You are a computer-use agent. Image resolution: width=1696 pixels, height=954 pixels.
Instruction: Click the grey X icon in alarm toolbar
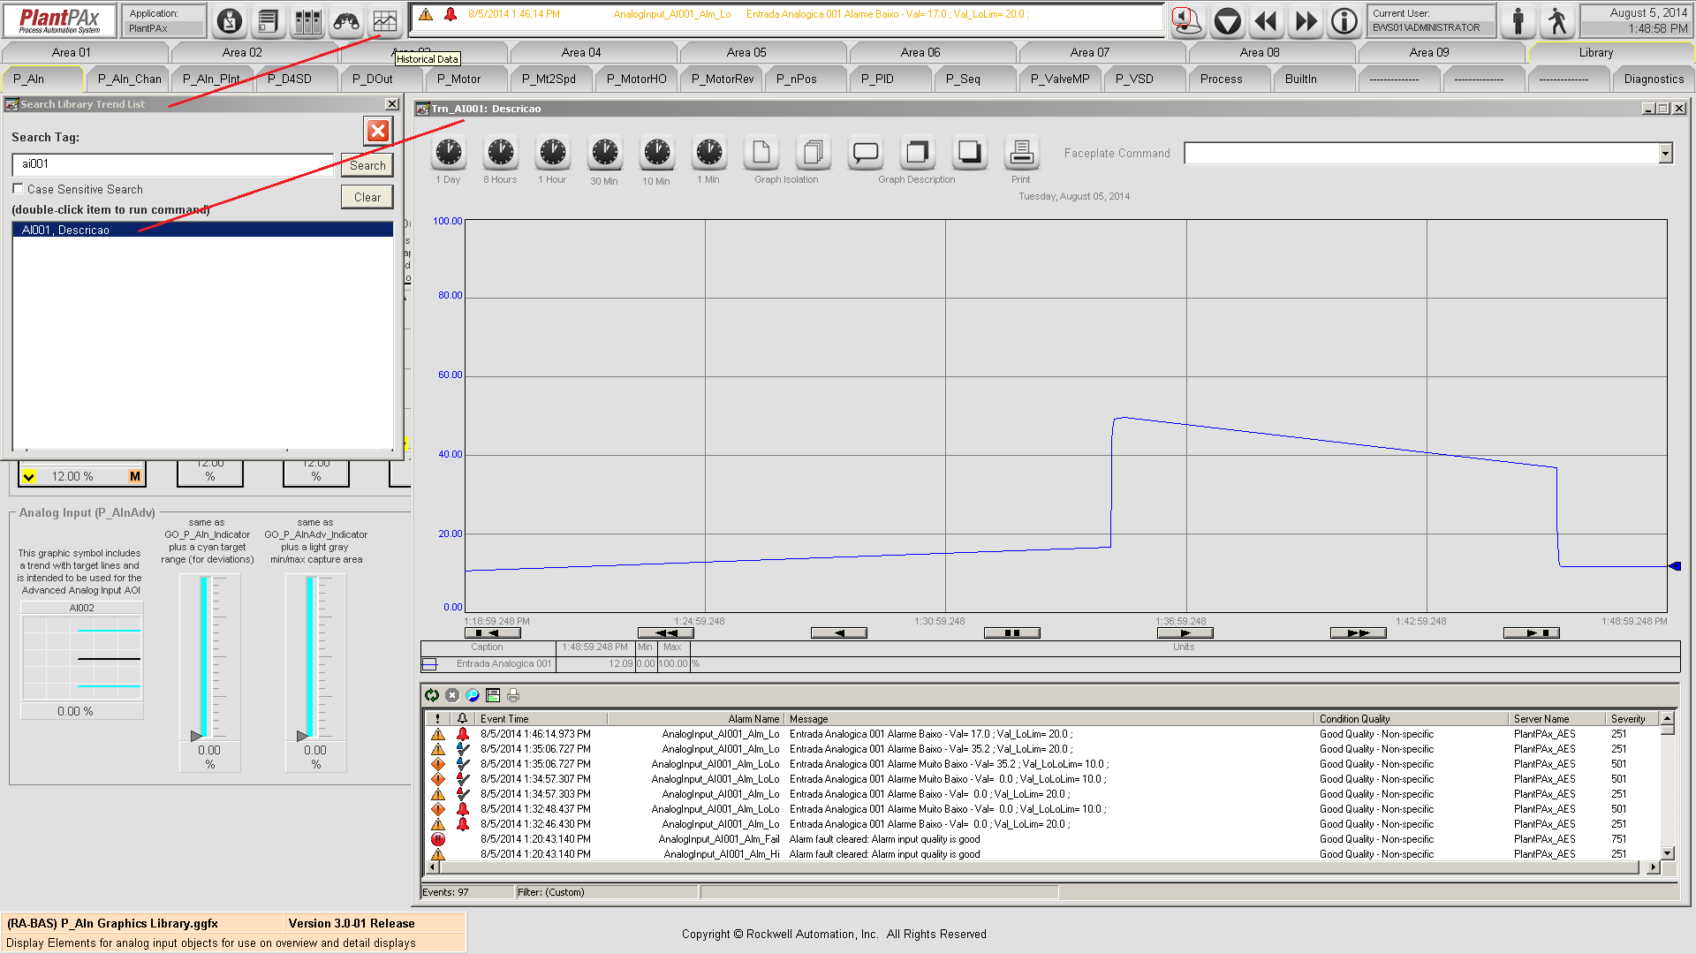point(452,696)
